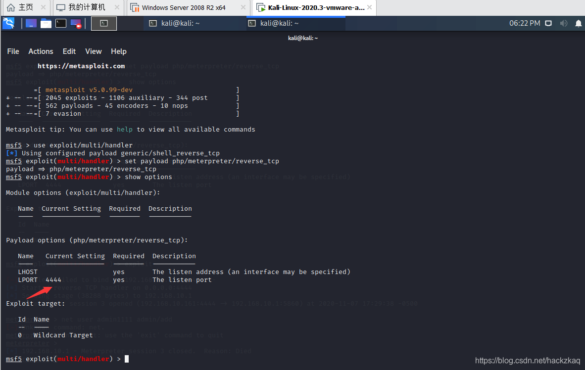
Task: Open the file manager icon in panel
Action: pos(46,24)
